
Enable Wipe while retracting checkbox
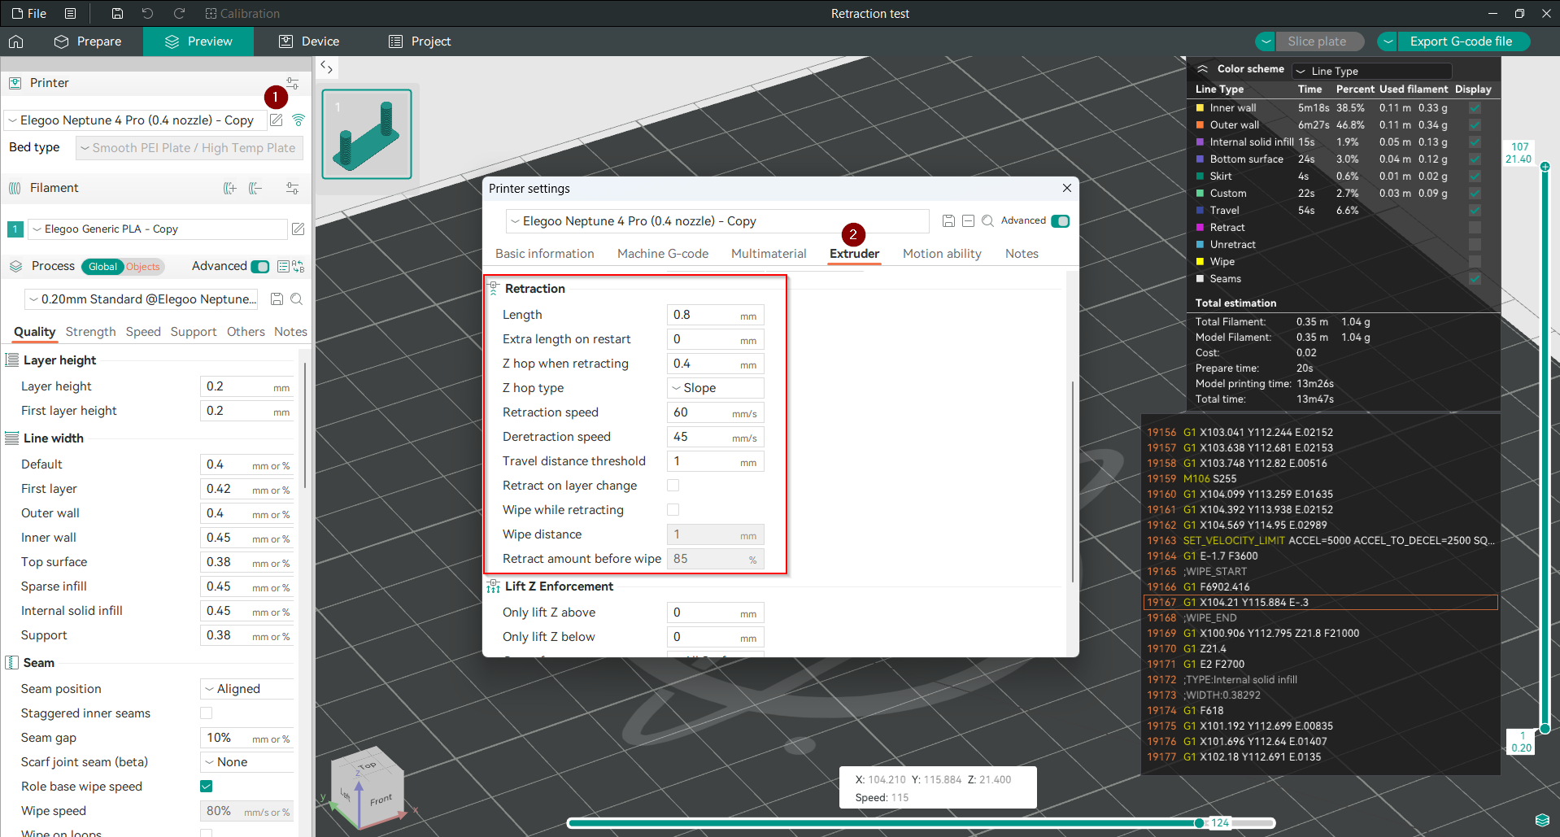tap(673, 509)
